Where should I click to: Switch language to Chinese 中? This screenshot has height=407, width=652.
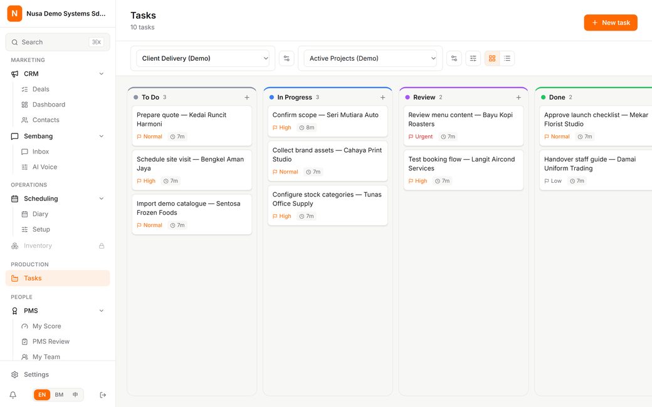pos(75,394)
